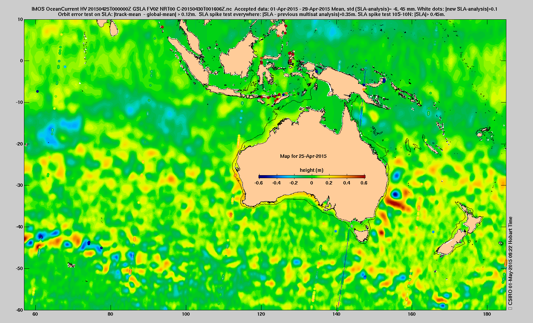This screenshot has width=533, height=323.
Task: Click the '-0.4' colorbar tick label
Action: pyautogui.click(x=276, y=183)
